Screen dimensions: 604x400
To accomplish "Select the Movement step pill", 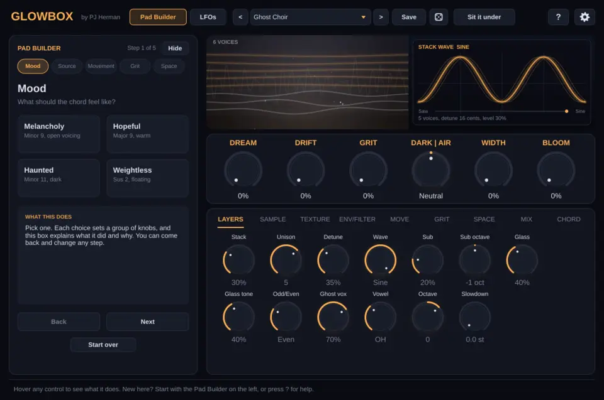I will (x=101, y=66).
